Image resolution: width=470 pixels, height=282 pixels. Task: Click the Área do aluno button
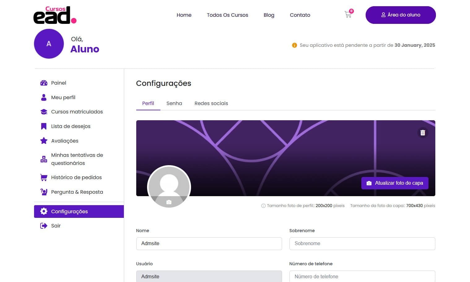click(x=400, y=15)
